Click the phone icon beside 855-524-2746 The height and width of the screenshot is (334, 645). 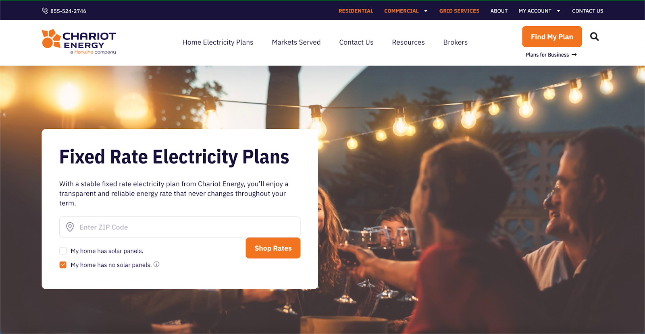45,11
